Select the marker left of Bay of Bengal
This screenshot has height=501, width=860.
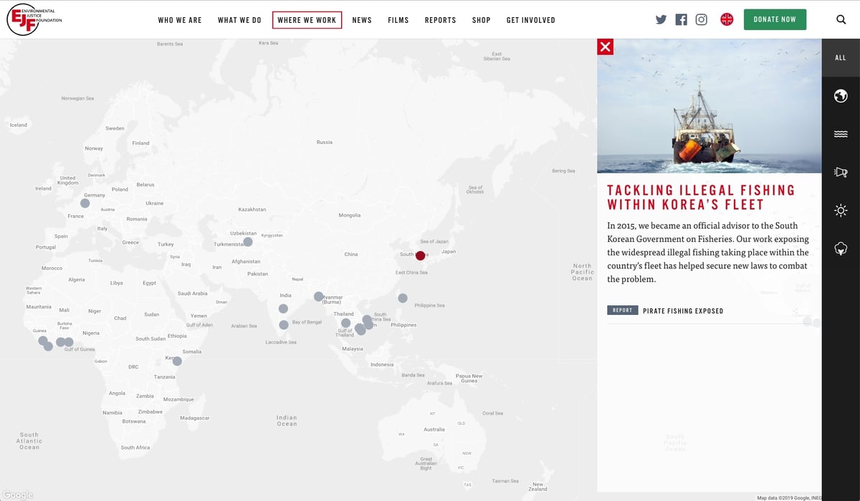[x=284, y=325]
